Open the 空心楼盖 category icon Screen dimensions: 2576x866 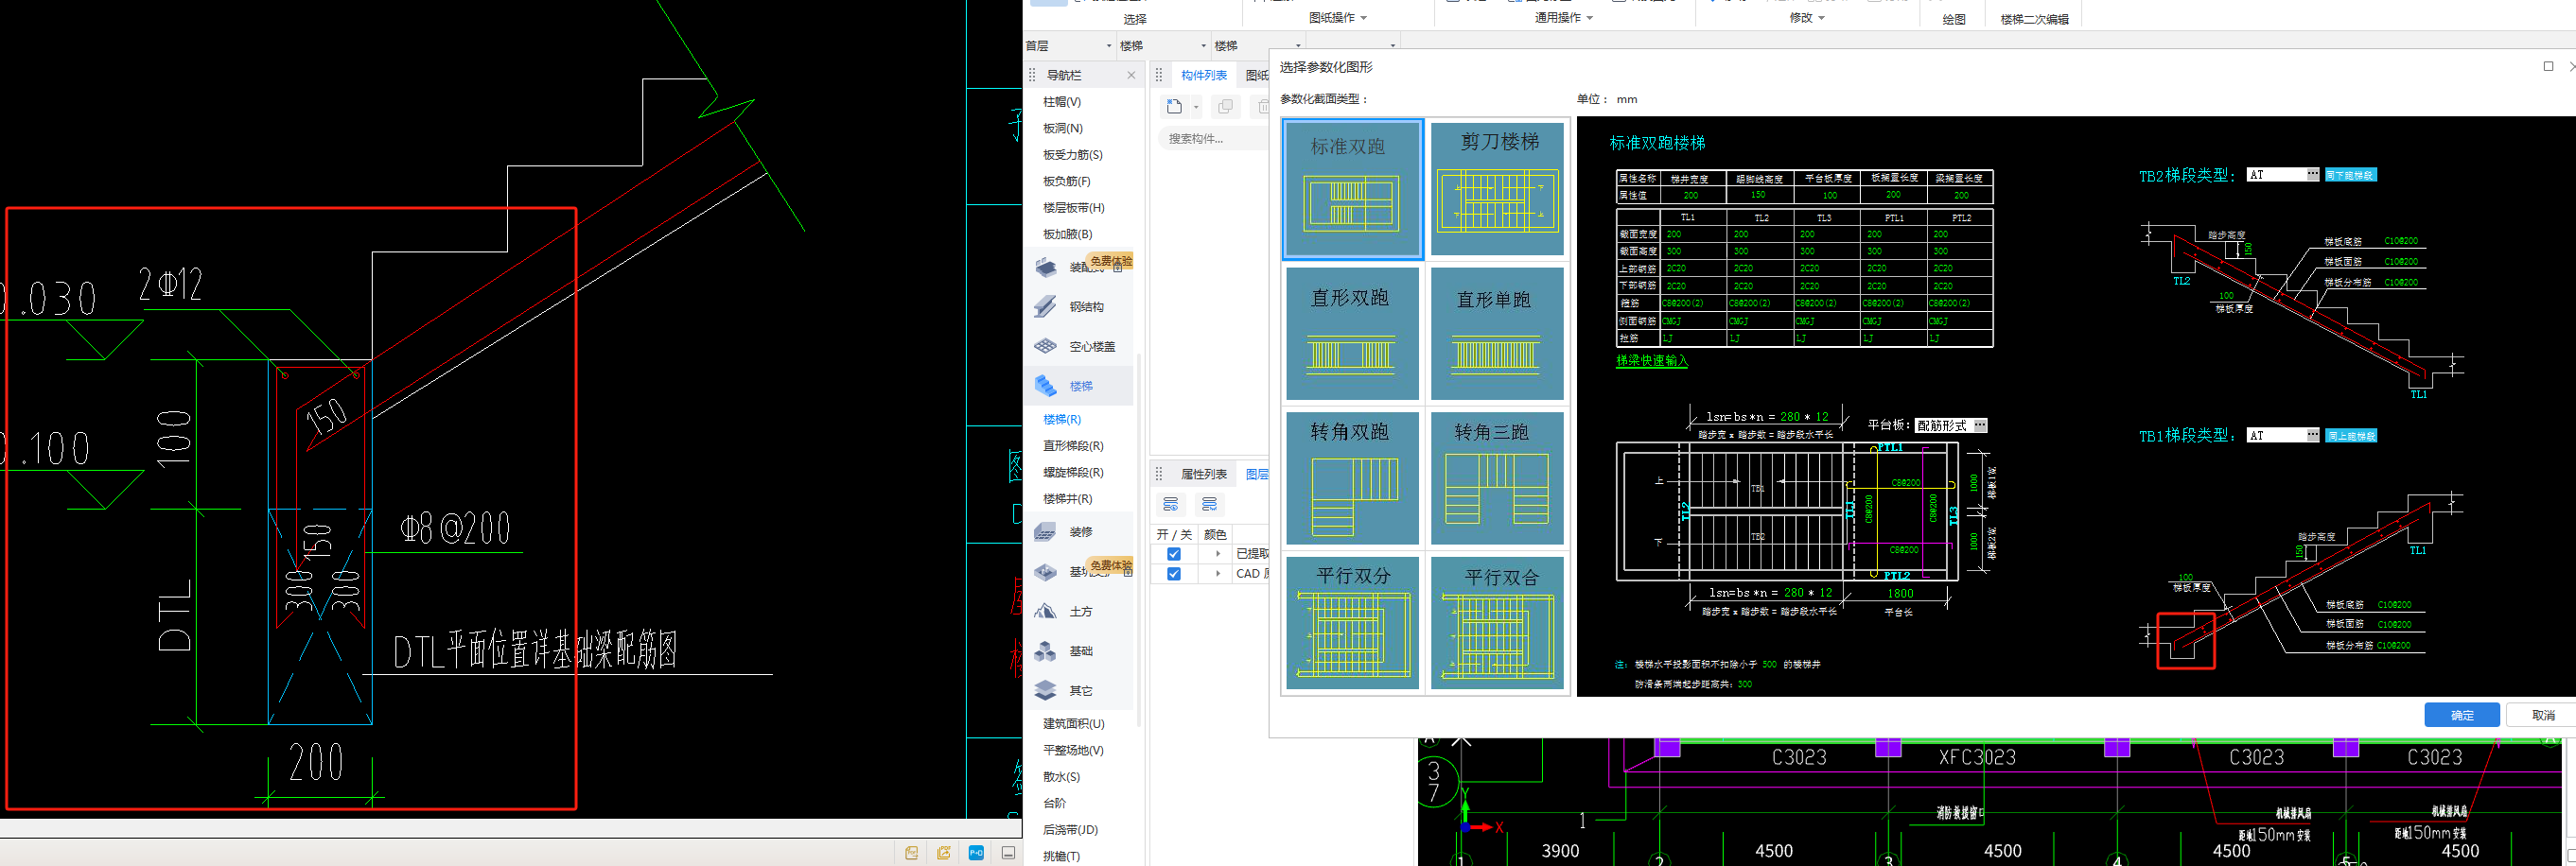point(1046,346)
